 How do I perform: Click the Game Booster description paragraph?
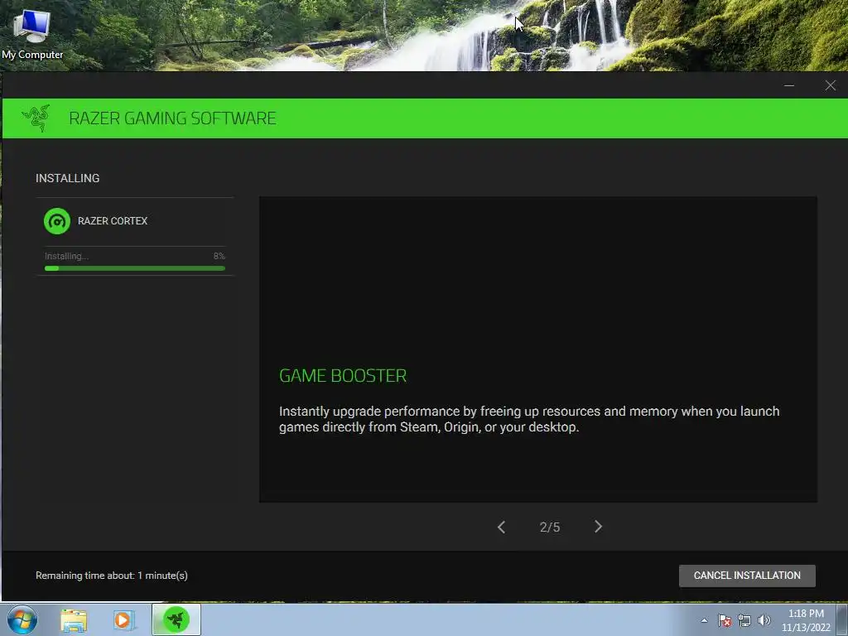[529, 419]
